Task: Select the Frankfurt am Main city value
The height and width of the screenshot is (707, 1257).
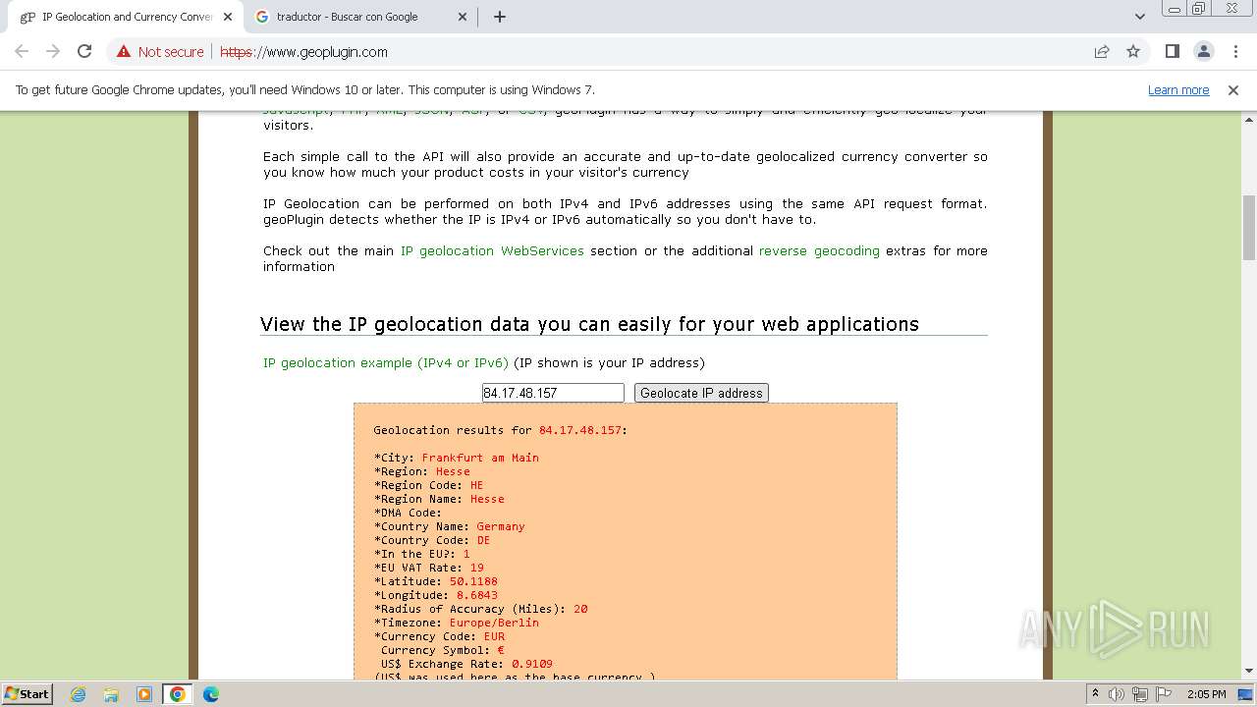Action: tap(480, 458)
